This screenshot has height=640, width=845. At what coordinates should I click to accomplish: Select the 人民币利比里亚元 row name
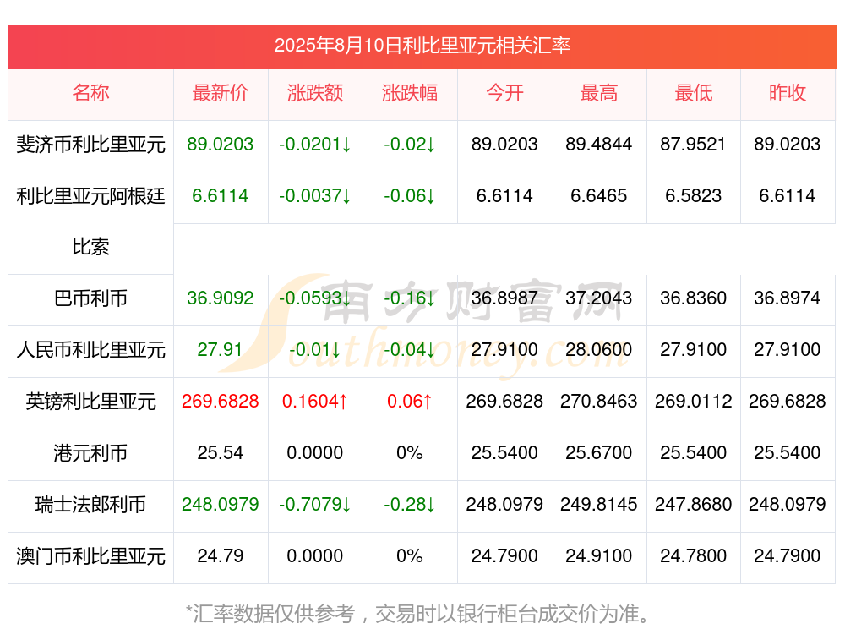pos(90,350)
